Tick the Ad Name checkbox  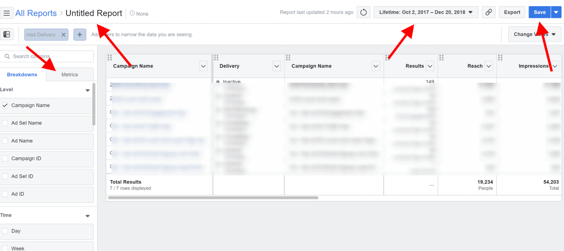coord(5,141)
